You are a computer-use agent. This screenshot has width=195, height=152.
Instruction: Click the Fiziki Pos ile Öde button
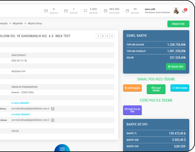click(x=132, y=110)
